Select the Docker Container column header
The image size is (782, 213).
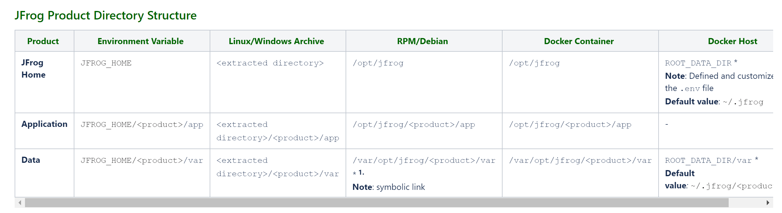click(578, 41)
